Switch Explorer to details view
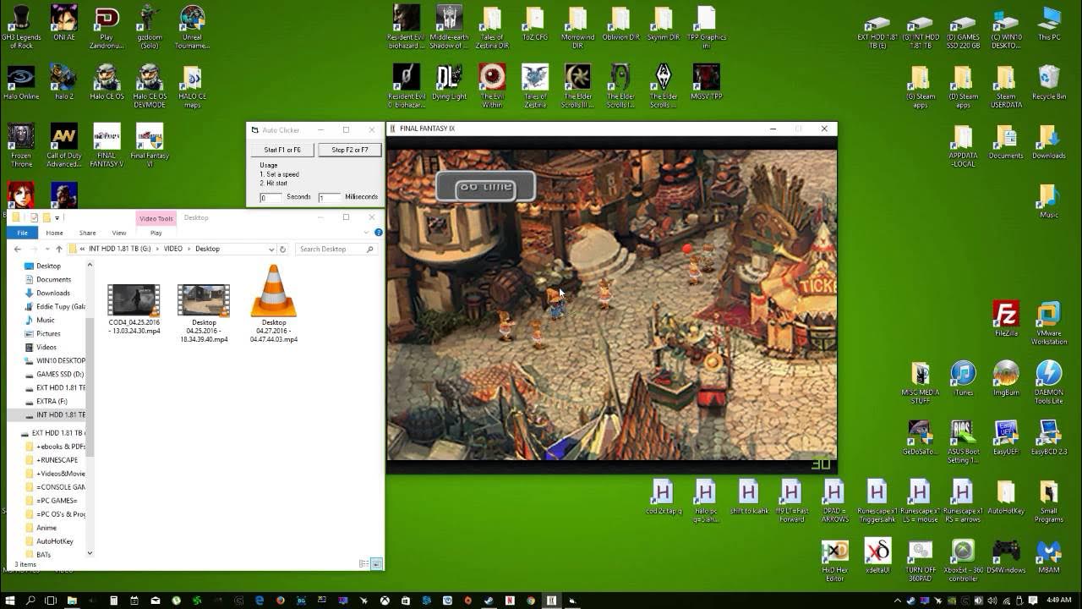The width and height of the screenshot is (1082, 609). [363, 563]
